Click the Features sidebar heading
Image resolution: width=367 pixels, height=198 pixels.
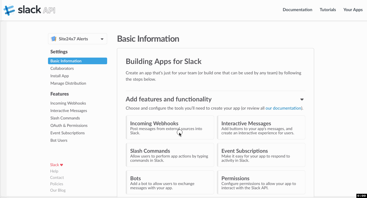tap(59, 94)
